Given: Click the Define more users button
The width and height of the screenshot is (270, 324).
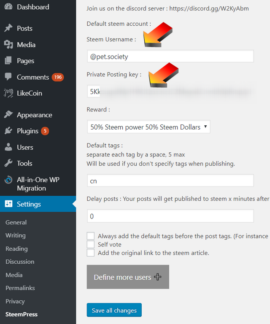Looking at the screenshot, I should [128, 277].
